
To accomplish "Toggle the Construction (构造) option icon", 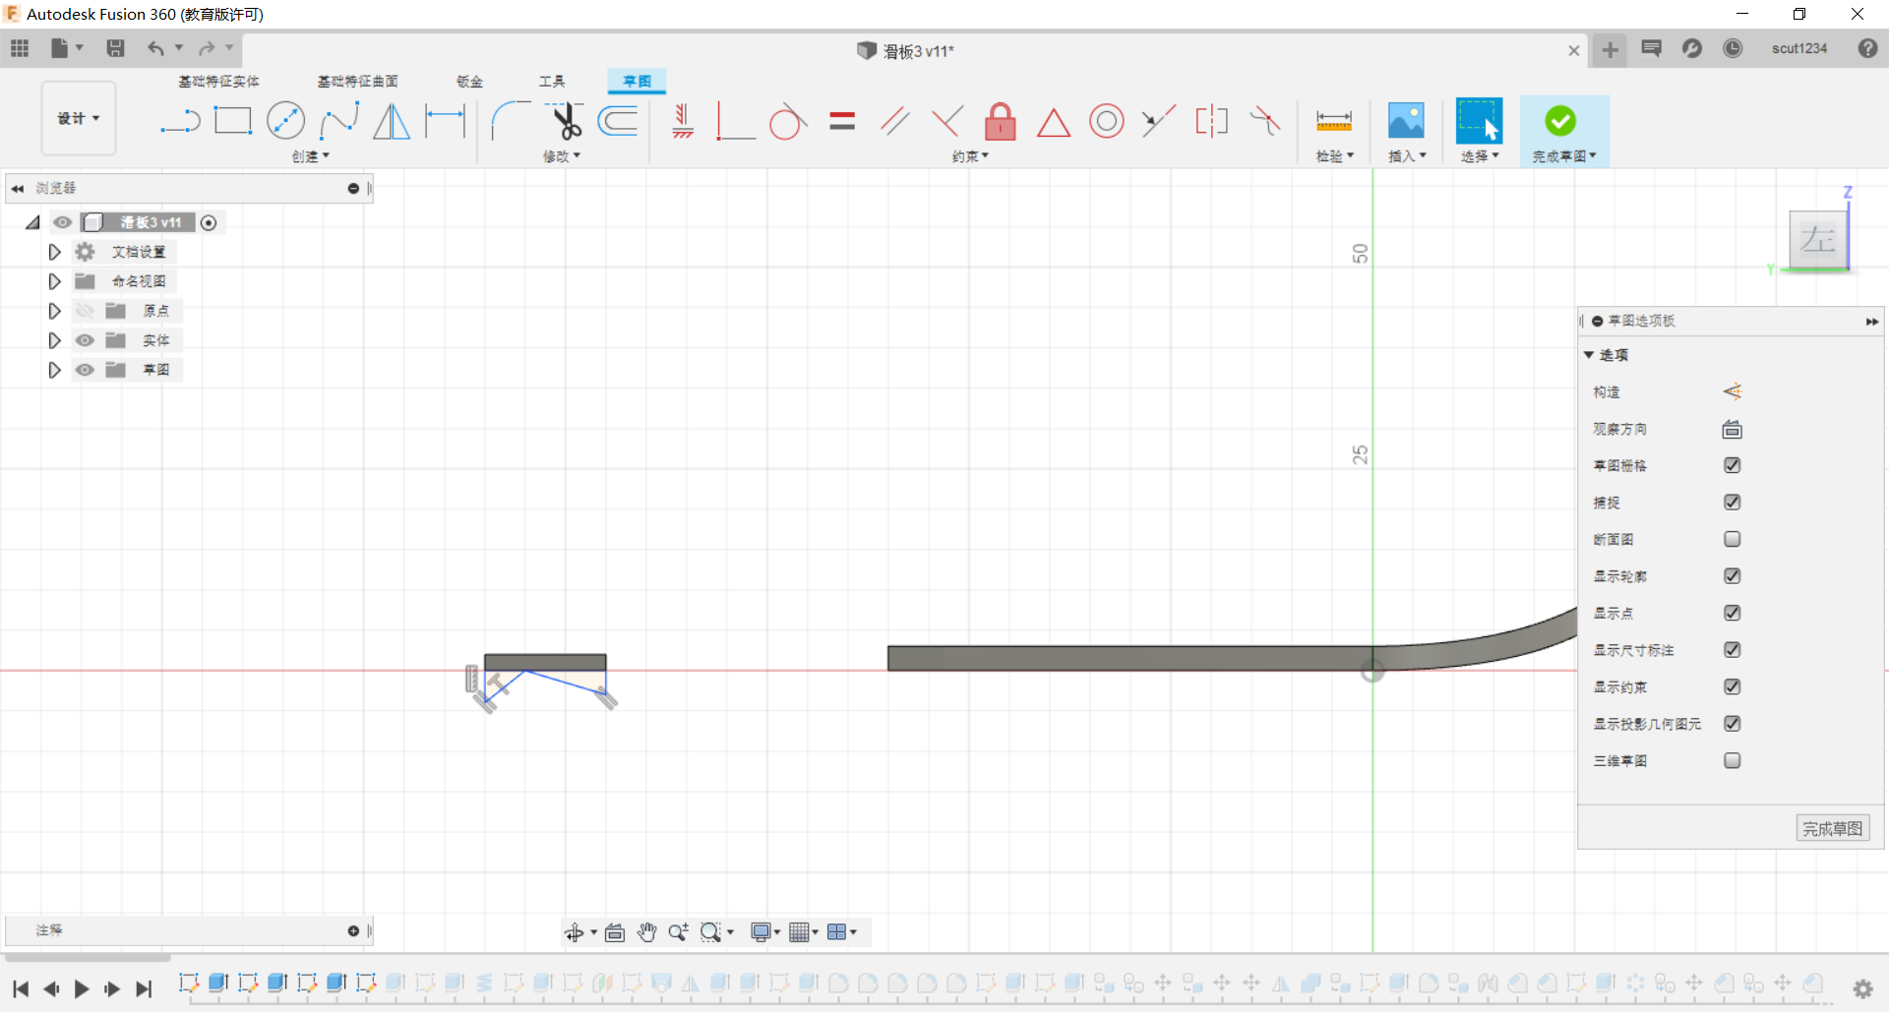I will 1733,391.
